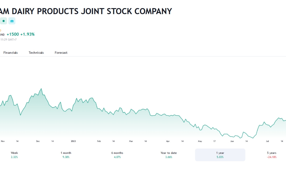The width and height of the screenshot is (286, 171).
Task: Click the 11:29 GMT+7 timestamp
Action: click(8, 39)
